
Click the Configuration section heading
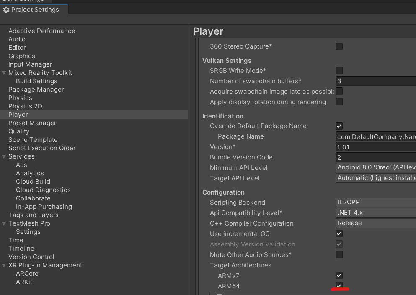click(x=223, y=192)
